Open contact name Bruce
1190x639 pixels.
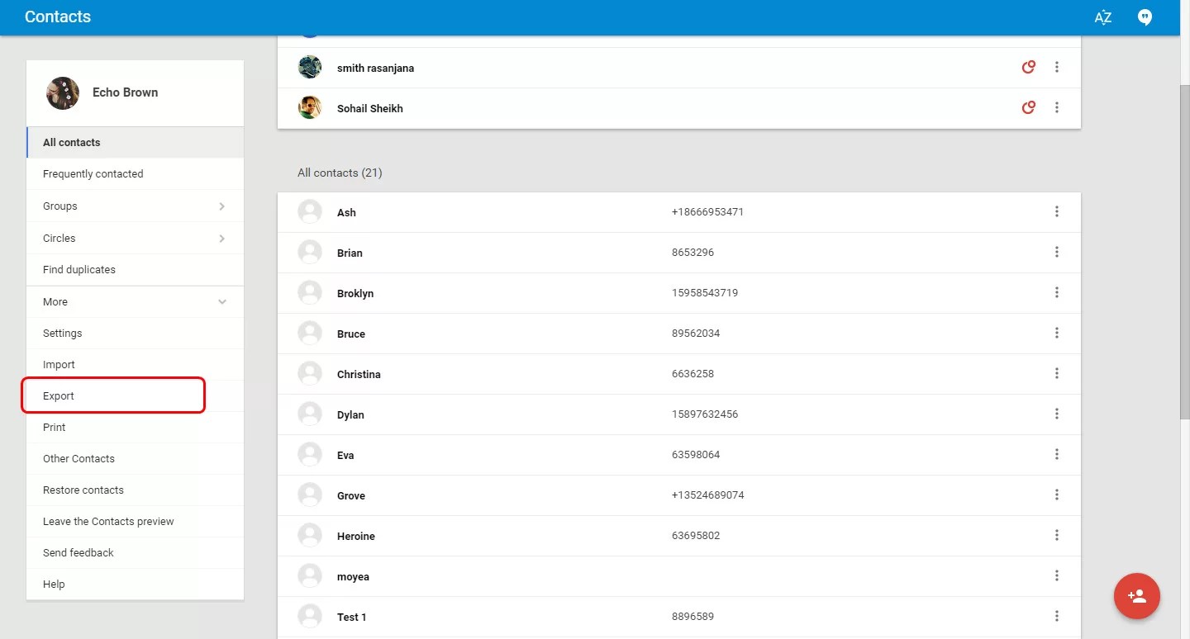pos(351,334)
